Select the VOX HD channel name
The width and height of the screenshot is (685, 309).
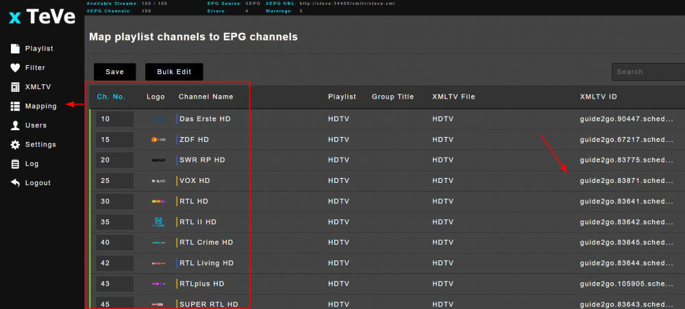click(x=195, y=180)
